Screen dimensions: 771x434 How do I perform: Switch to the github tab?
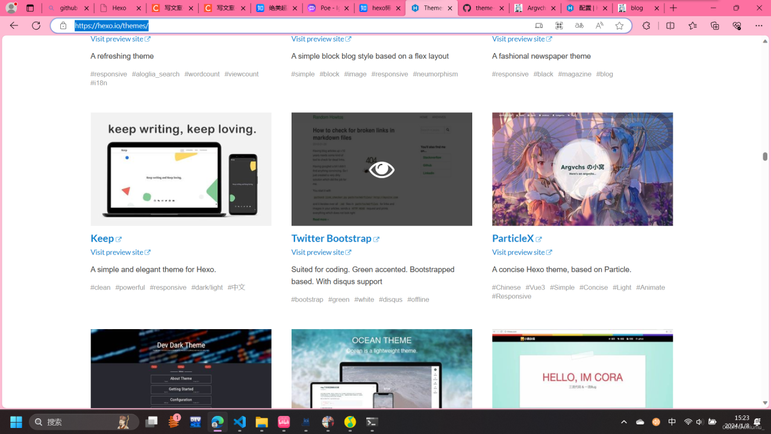[x=68, y=8]
